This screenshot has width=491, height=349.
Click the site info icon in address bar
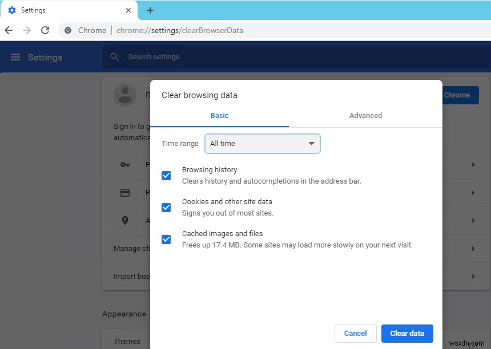pyautogui.click(x=68, y=30)
